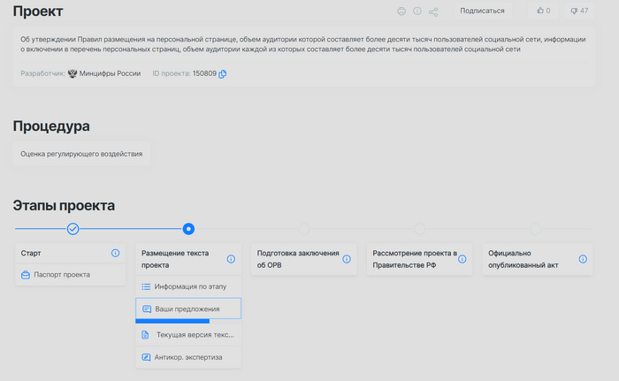Click the Минцифры России emblem icon

pyautogui.click(x=73, y=73)
